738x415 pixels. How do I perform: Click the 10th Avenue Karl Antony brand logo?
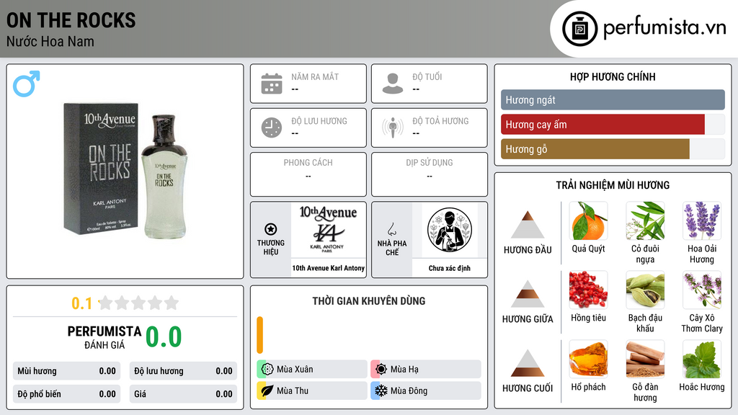[328, 230]
